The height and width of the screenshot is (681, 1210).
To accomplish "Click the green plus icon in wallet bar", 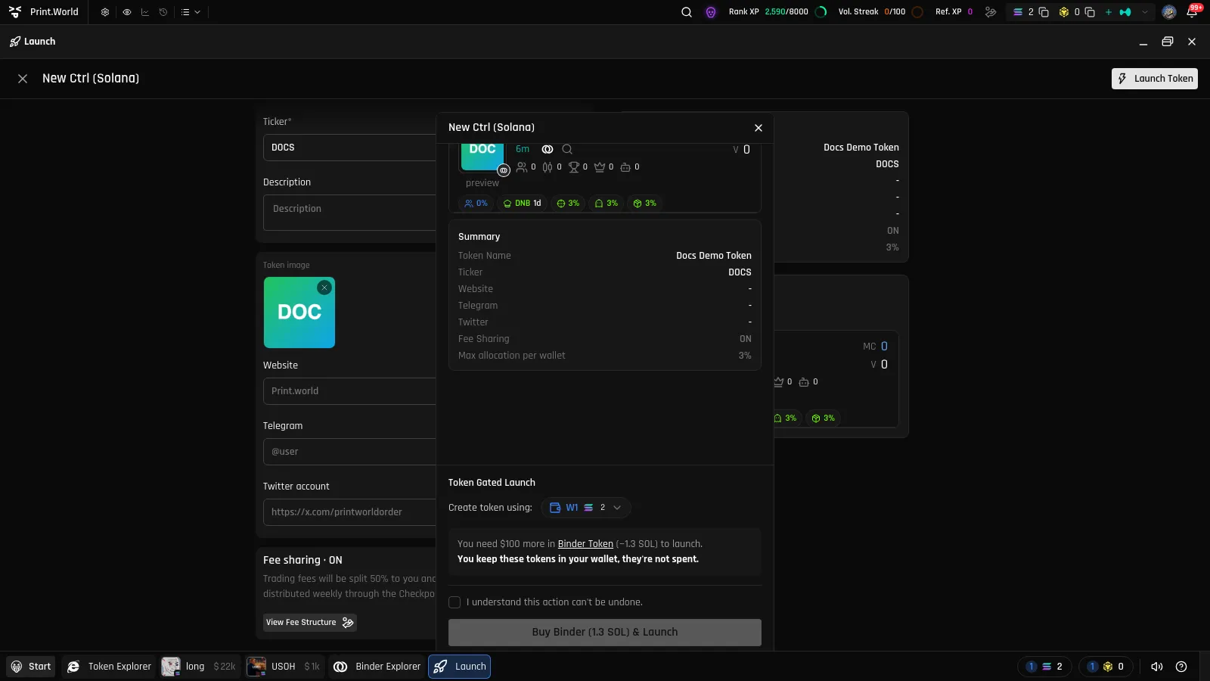I will point(1109,12).
